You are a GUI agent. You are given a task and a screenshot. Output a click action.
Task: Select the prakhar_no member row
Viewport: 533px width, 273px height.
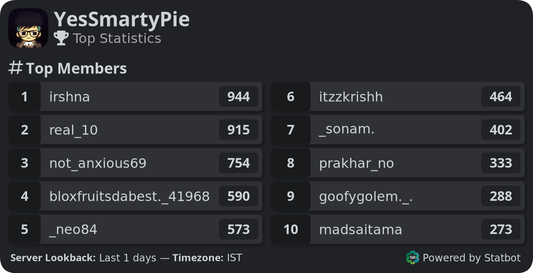pyautogui.click(x=398, y=163)
